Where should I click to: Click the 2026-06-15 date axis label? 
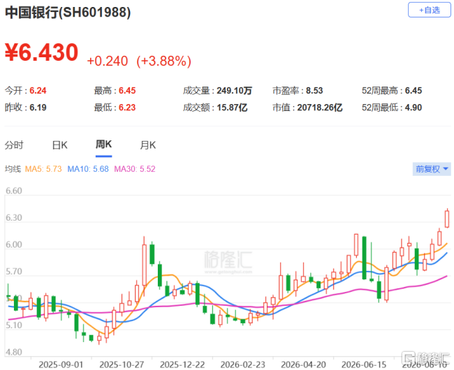click(x=364, y=364)
